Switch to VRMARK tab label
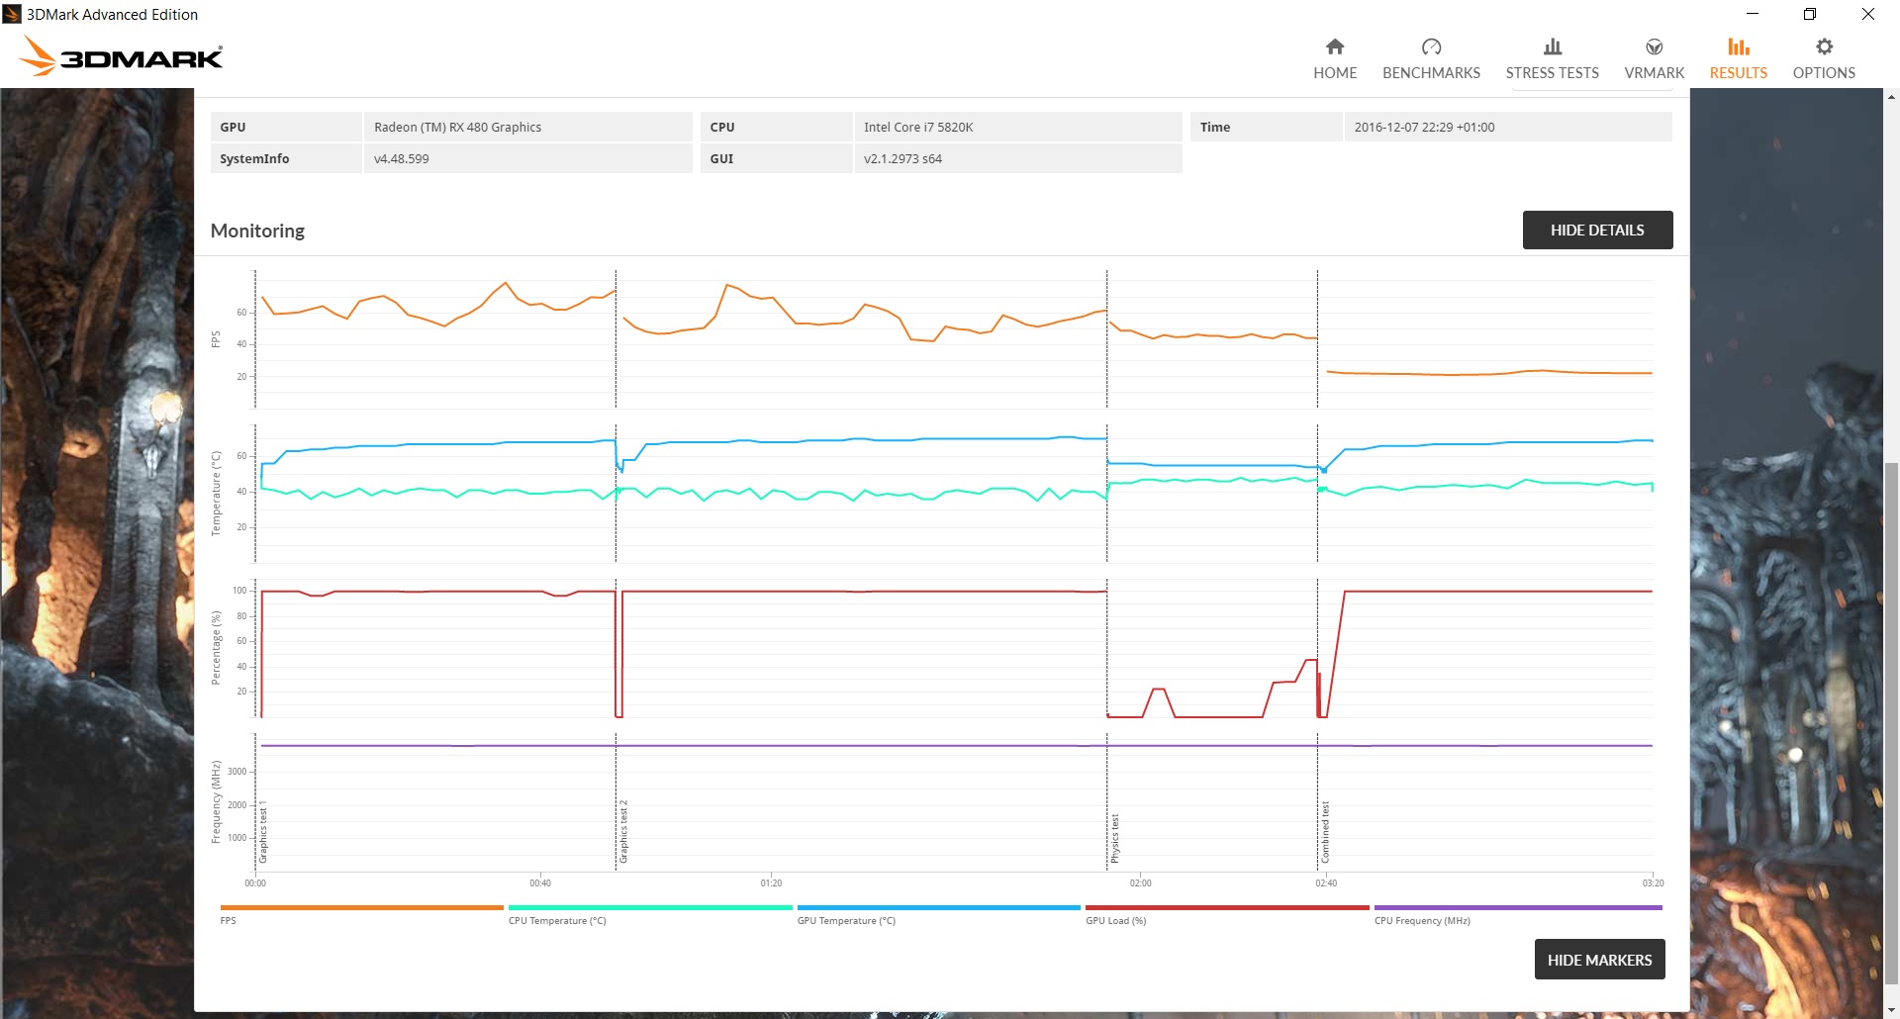Viewport: 1900px width, 1019px height. (x=1654, y=73)
